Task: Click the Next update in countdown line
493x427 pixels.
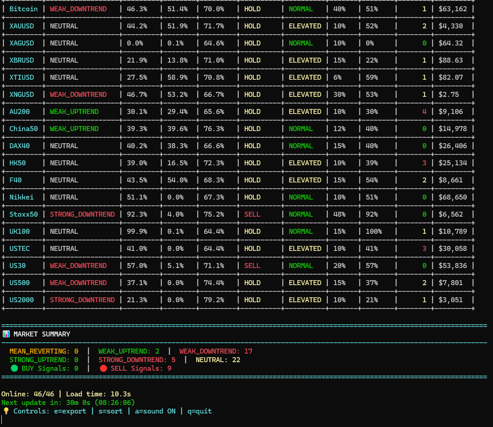Action: [68, 403]
